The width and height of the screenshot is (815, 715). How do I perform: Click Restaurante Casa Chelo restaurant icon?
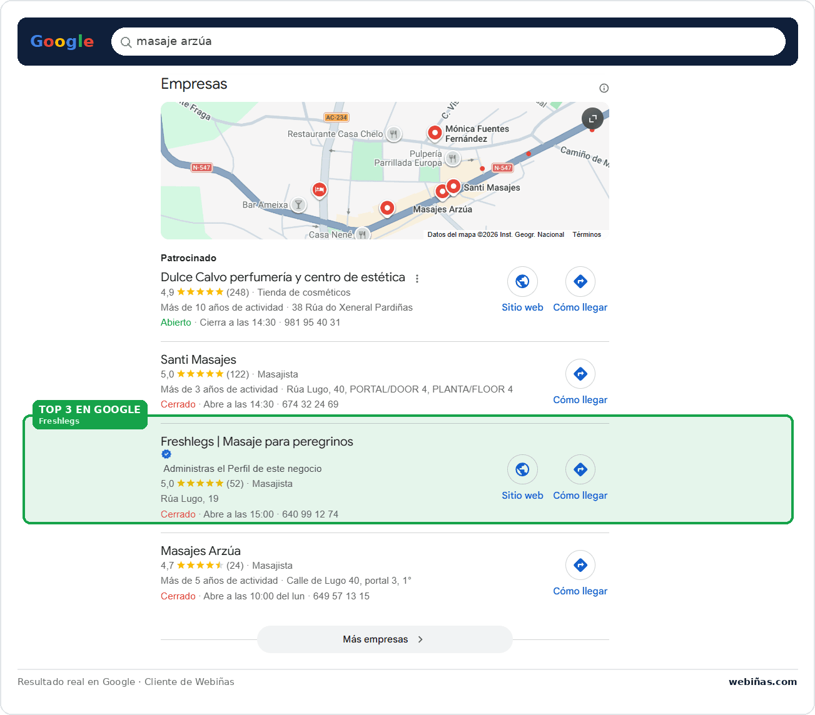click(x=393, y=134)
